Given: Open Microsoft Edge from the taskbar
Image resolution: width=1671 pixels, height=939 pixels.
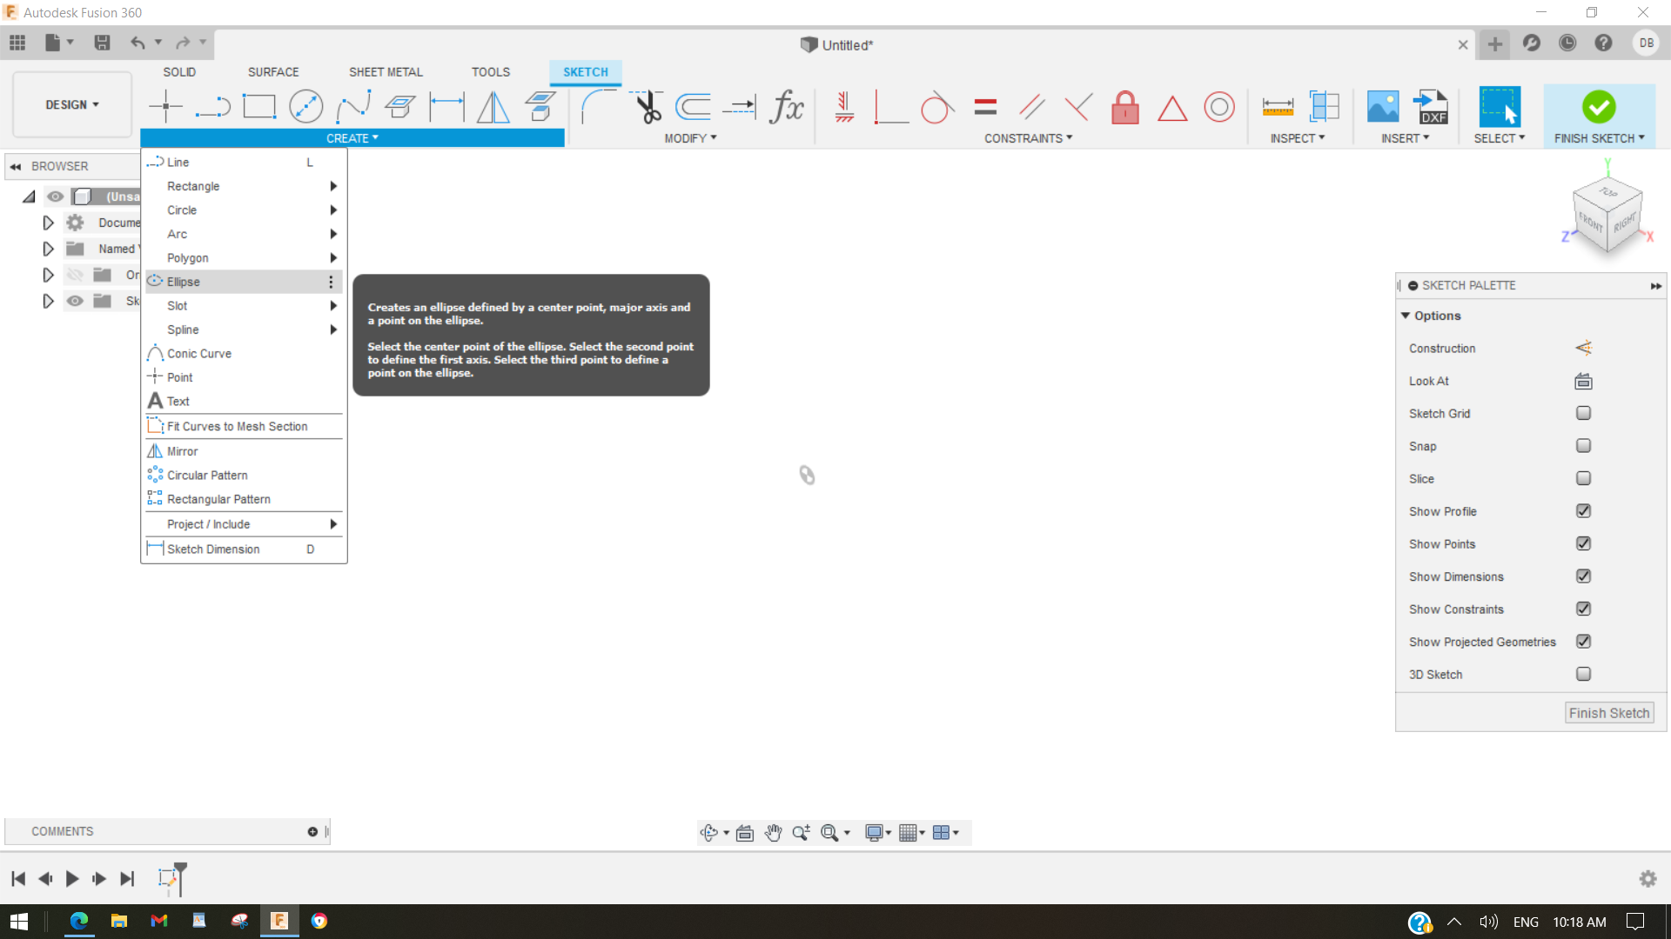Looking at the screenshot, I should click(x=79, y=921).
